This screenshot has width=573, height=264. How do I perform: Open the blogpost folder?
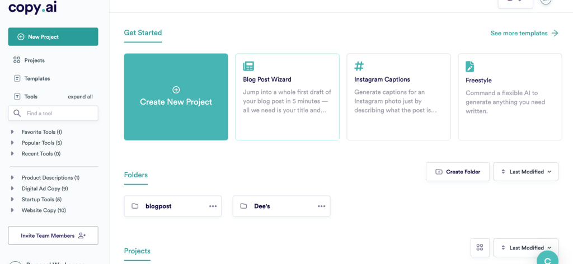pyautogui.click(x=173, y=206)
